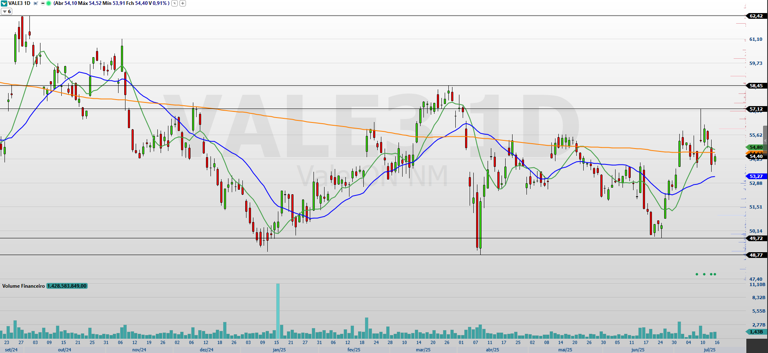Click the 55,62 price scale label
Screen dimensions: 768x353
(x=756, y=135)
